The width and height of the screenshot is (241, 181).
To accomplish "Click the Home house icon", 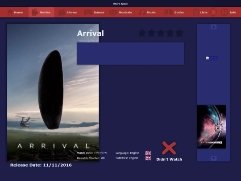I will 10,13.
